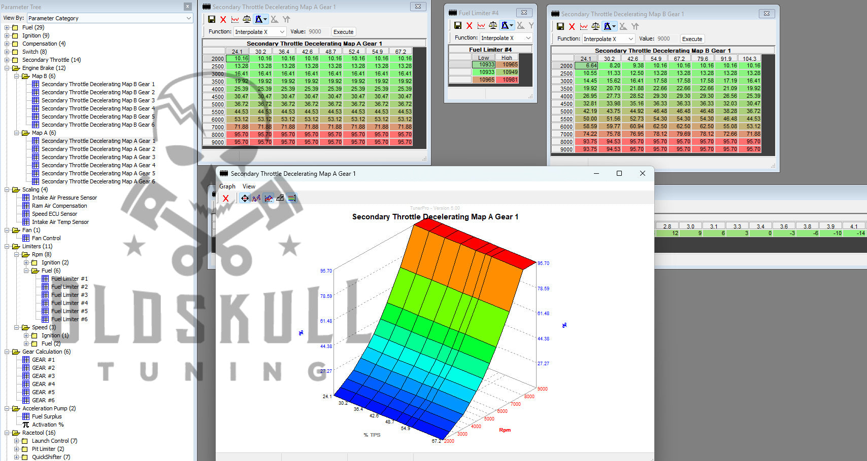The image size is (867, 461).
Task: Close the Parameter Tree panel
Action: pyautogui.click(x=187, y=7)
